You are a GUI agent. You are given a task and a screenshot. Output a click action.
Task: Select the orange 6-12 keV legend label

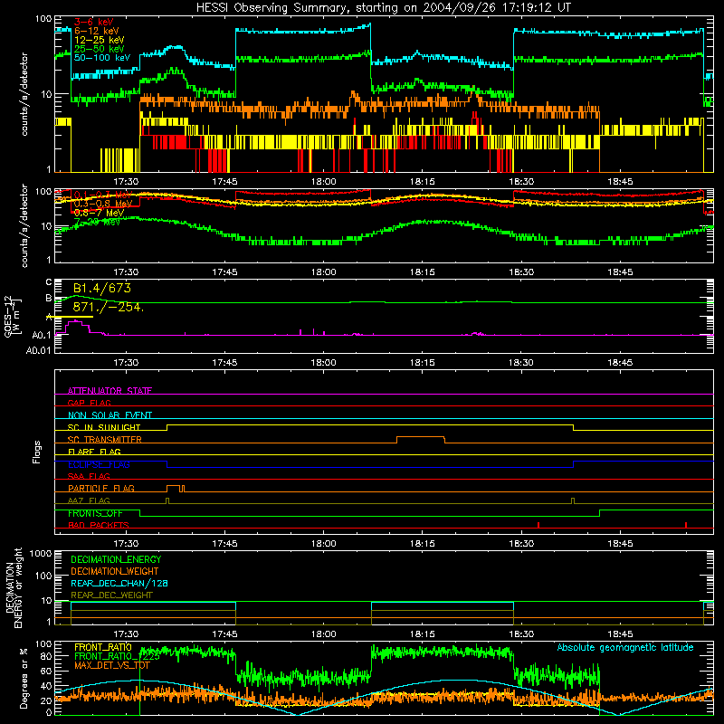[96, 31]
